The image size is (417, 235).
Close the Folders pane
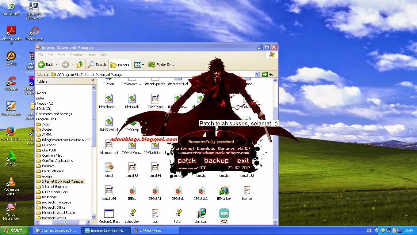click(93, 80)
